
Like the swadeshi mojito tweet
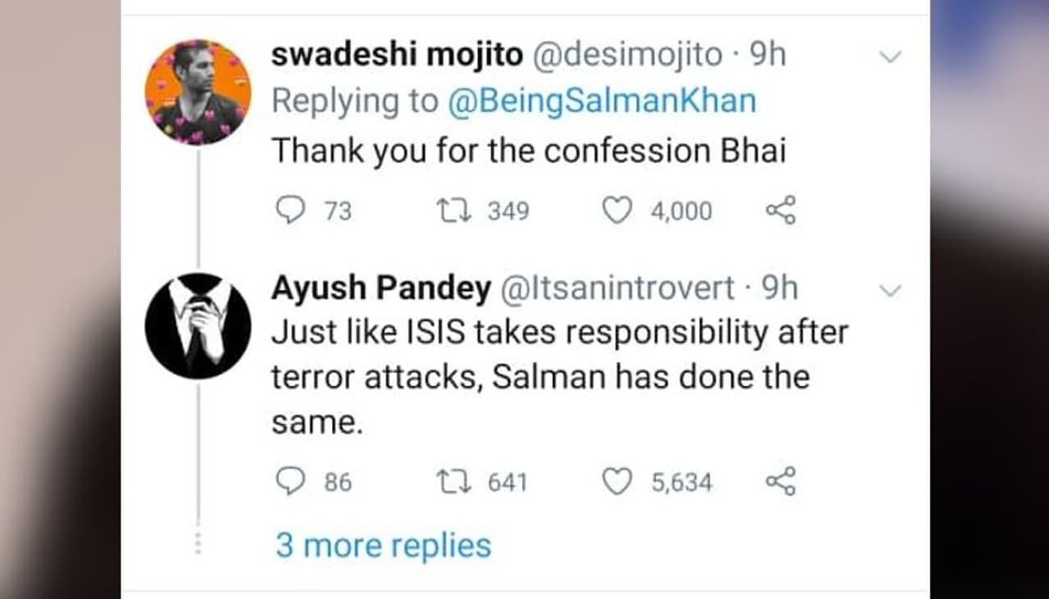(x=617, y=211)
